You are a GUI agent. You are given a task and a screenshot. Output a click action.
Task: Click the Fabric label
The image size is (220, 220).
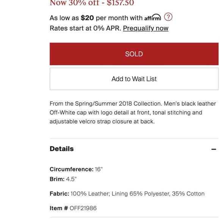point(59,194)
